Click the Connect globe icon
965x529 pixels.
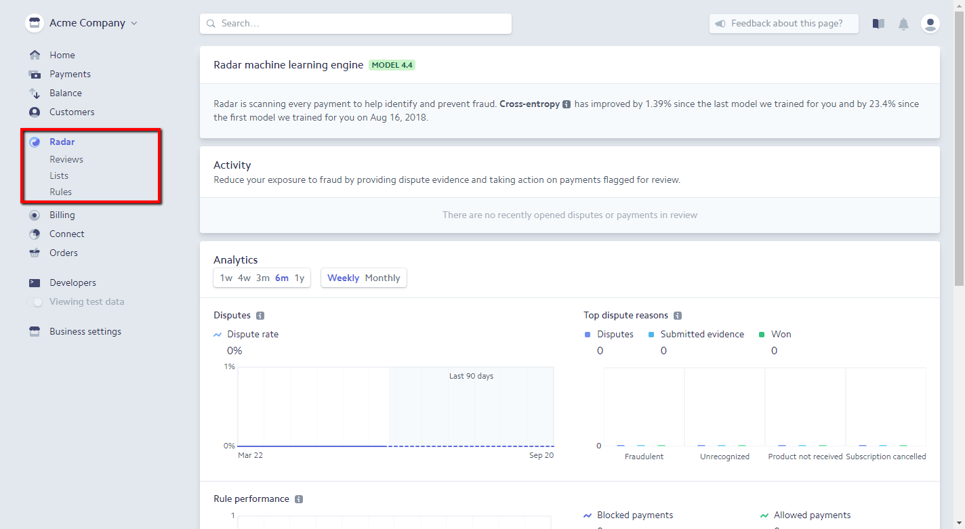click(35, 234)
